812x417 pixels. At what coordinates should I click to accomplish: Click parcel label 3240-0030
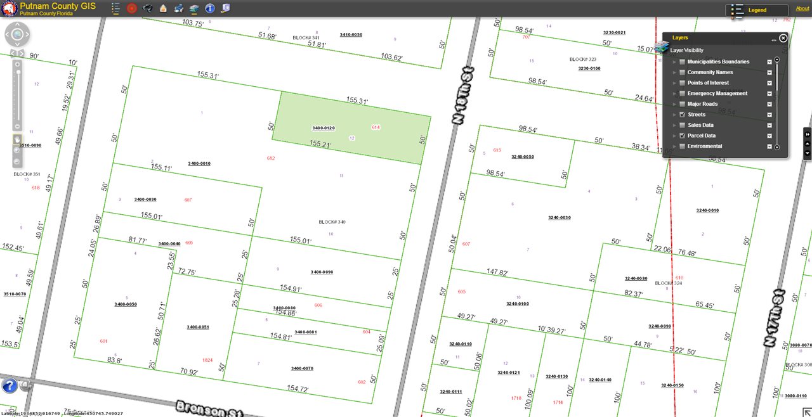pyautogui.click(x=560, y=217)
